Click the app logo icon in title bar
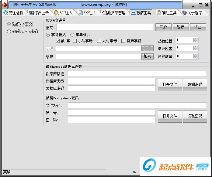This screenshot has width=212, height=177. [4, 5]
